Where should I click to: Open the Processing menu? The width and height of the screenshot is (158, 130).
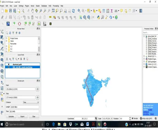(x=56, y=6)
